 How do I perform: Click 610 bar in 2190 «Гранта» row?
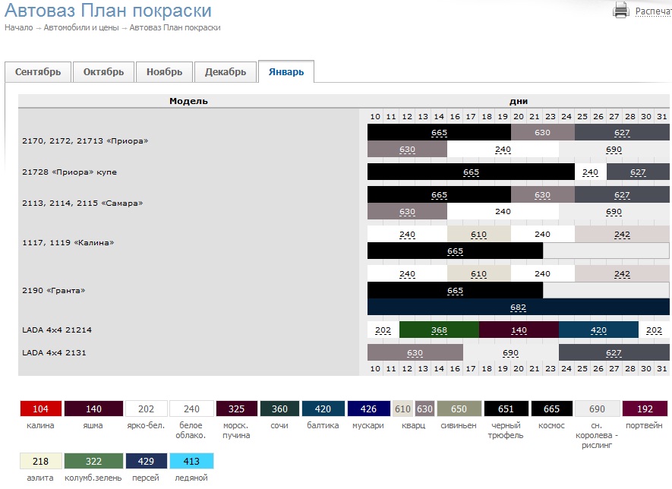[478, 273]
